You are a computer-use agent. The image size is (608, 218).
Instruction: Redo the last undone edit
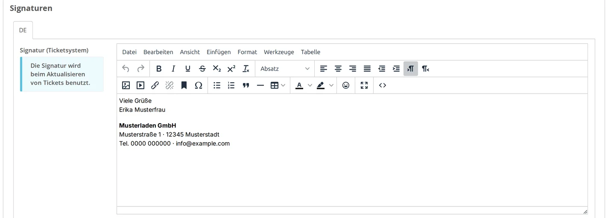140,68
